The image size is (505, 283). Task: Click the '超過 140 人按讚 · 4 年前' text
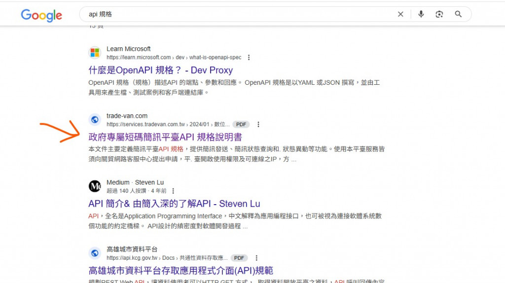coord(137,191)
